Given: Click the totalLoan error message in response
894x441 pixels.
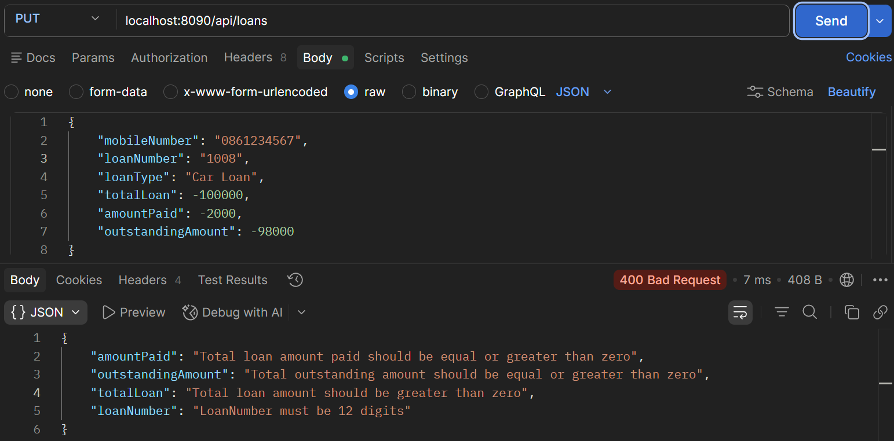Looking at the screenshot, I should coord(356,393).
